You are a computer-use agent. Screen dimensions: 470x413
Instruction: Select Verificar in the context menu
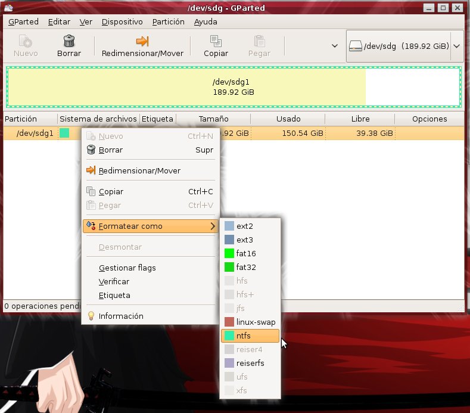151,281
